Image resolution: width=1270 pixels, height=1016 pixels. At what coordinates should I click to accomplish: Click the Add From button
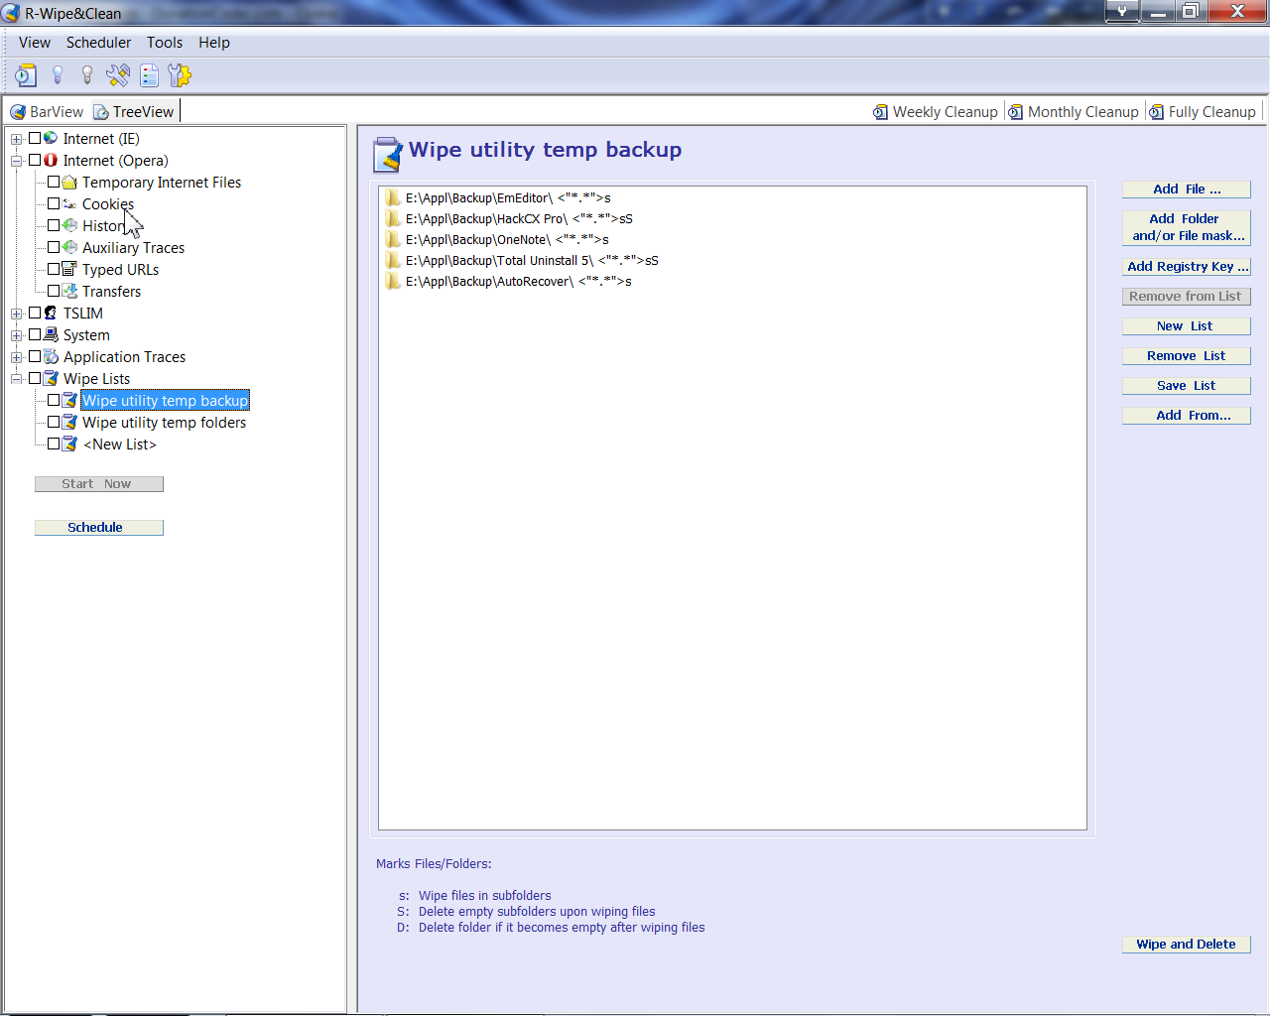(x=1187, y=416)
